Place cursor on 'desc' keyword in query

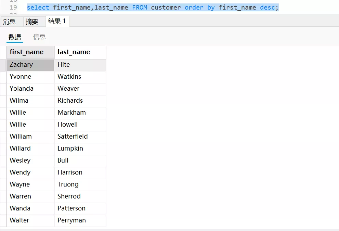pos(267,8)
